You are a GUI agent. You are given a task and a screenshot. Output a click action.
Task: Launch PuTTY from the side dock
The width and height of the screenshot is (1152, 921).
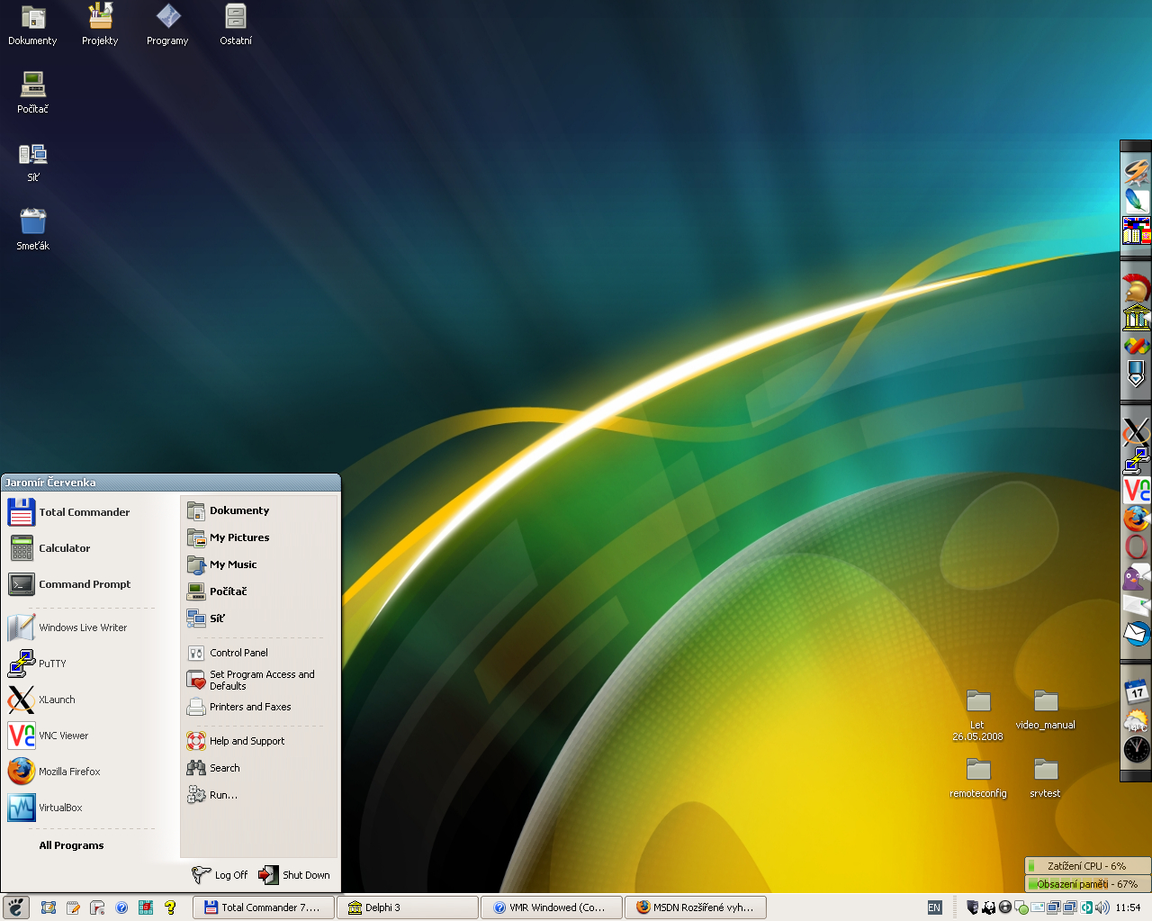point(1137,461)
